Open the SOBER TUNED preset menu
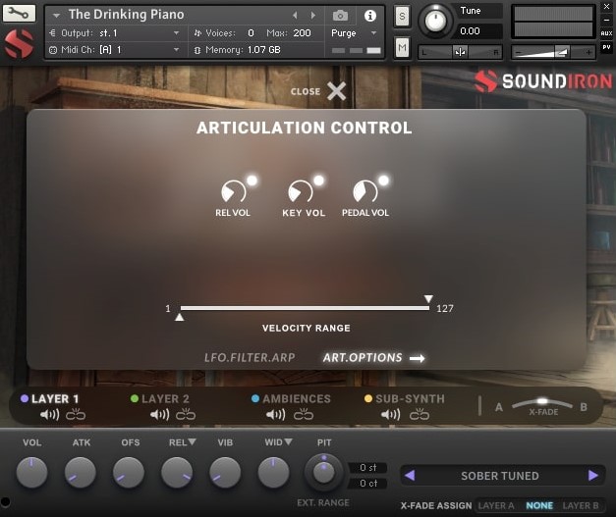The image size is (616, 517). point(500,476)
